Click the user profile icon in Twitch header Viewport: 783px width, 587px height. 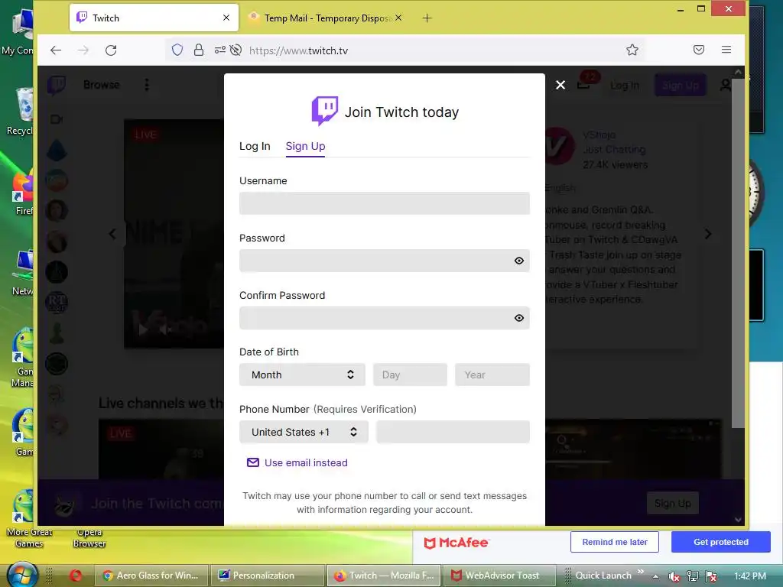pos(725,86)
